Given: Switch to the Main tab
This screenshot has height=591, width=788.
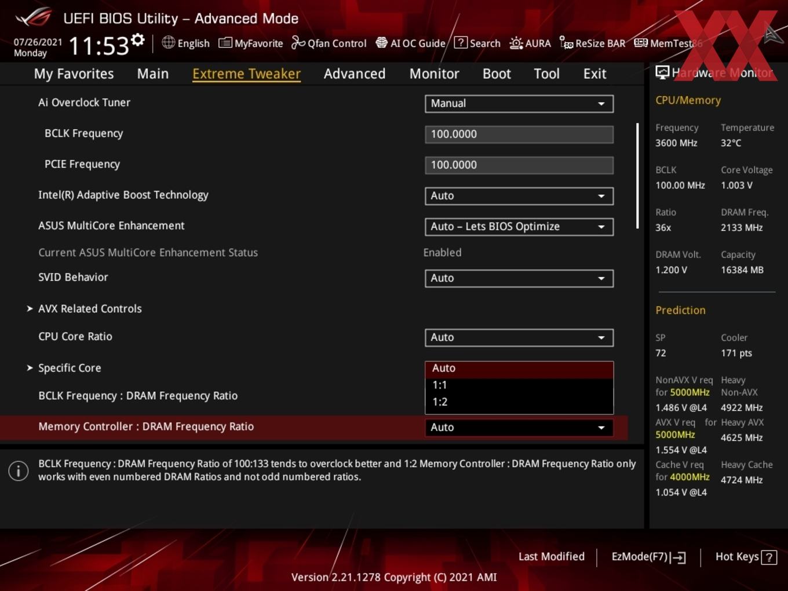Looking at the screenshot, I should click(153, 74).
